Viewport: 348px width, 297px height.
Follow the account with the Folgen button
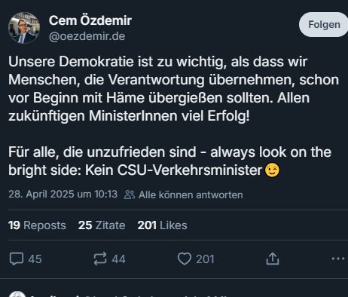(324, 25)
